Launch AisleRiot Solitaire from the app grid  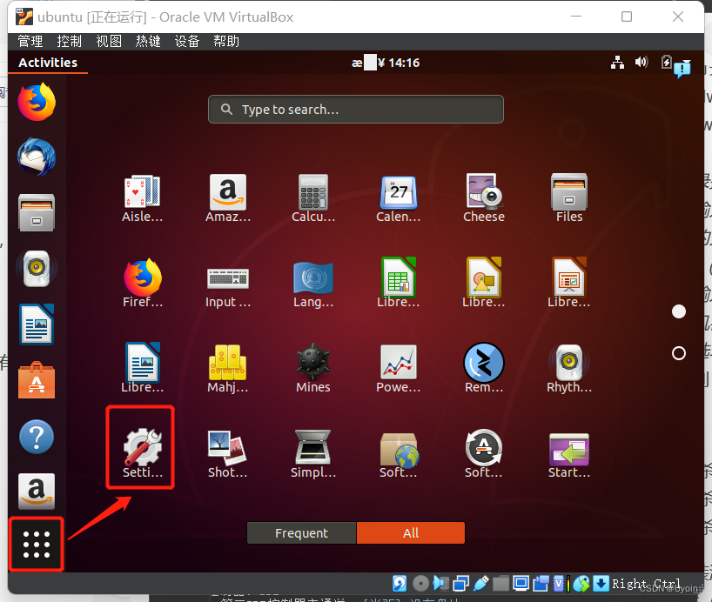tap(142, 199)
